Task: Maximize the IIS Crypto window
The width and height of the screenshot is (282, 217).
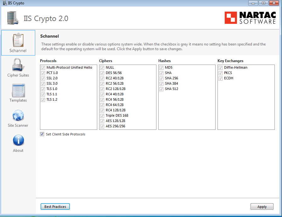Action: tap(263, 3)
